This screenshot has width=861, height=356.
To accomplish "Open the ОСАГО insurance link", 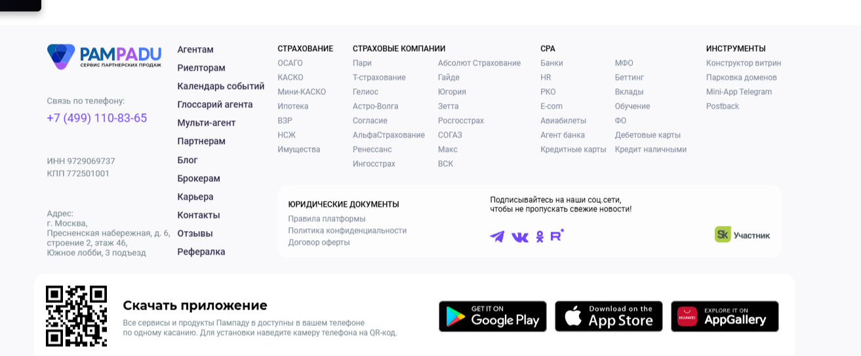I will pos(290,63).
